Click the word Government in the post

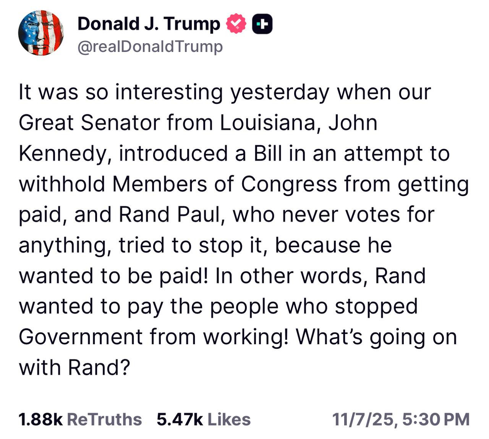(x=80, y=337)
